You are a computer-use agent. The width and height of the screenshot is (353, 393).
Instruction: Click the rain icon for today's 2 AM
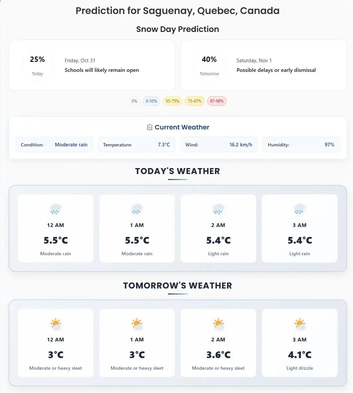coord(218,209)
